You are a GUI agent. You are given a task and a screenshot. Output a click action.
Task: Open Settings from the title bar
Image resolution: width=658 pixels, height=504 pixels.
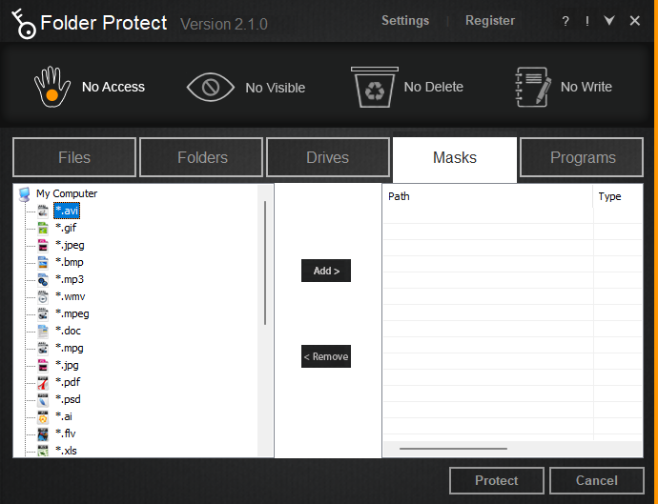405,21
